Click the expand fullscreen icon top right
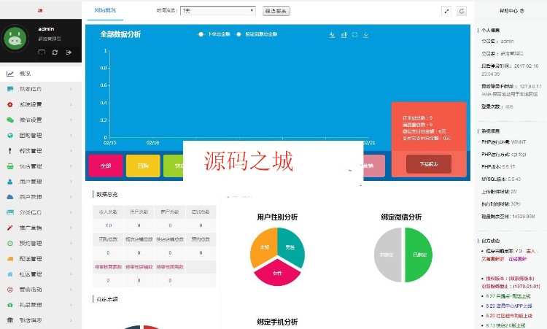 (446, 11)
